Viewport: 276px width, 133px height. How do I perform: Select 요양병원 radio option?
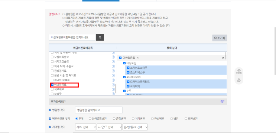pyautogui.click(x=186, y=119)
